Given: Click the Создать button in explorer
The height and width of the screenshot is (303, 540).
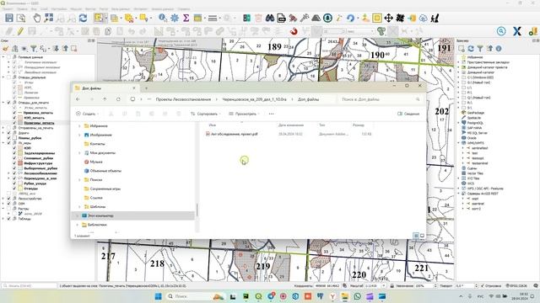Looking at the screenshot, I should click(x=87, y=114).
